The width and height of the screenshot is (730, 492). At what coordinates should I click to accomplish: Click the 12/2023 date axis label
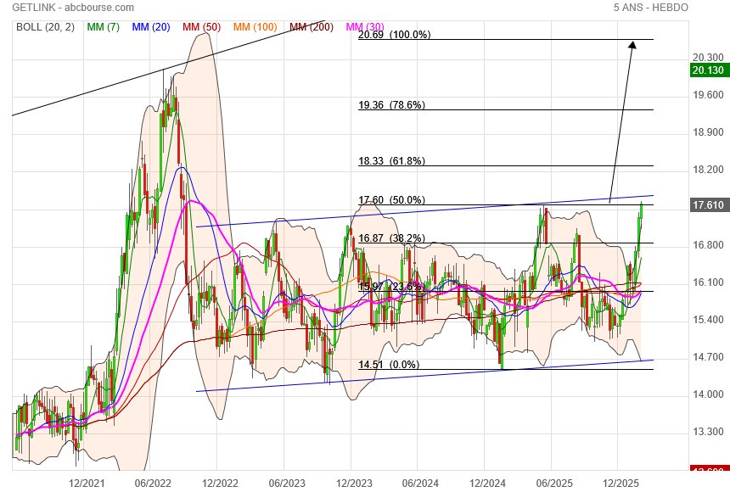point(354,484)
